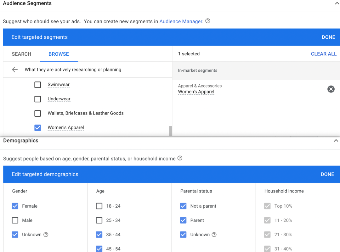
Task: Click CLEAR ALL selected segments
Action: tap(324, 54)
